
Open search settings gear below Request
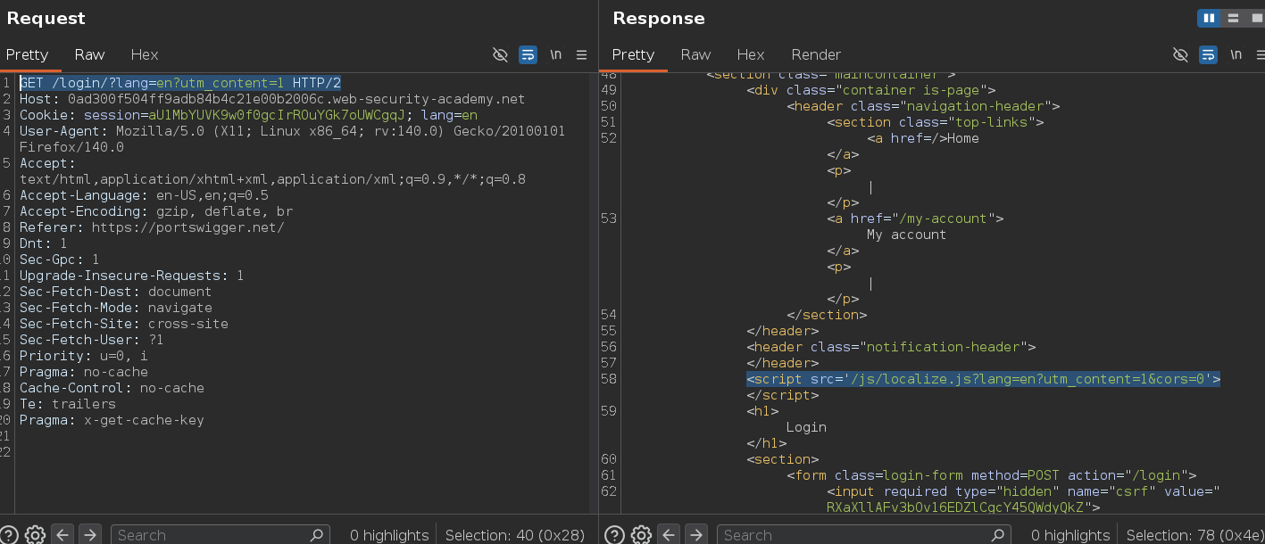pyautogui.click(x=35, y=534)
